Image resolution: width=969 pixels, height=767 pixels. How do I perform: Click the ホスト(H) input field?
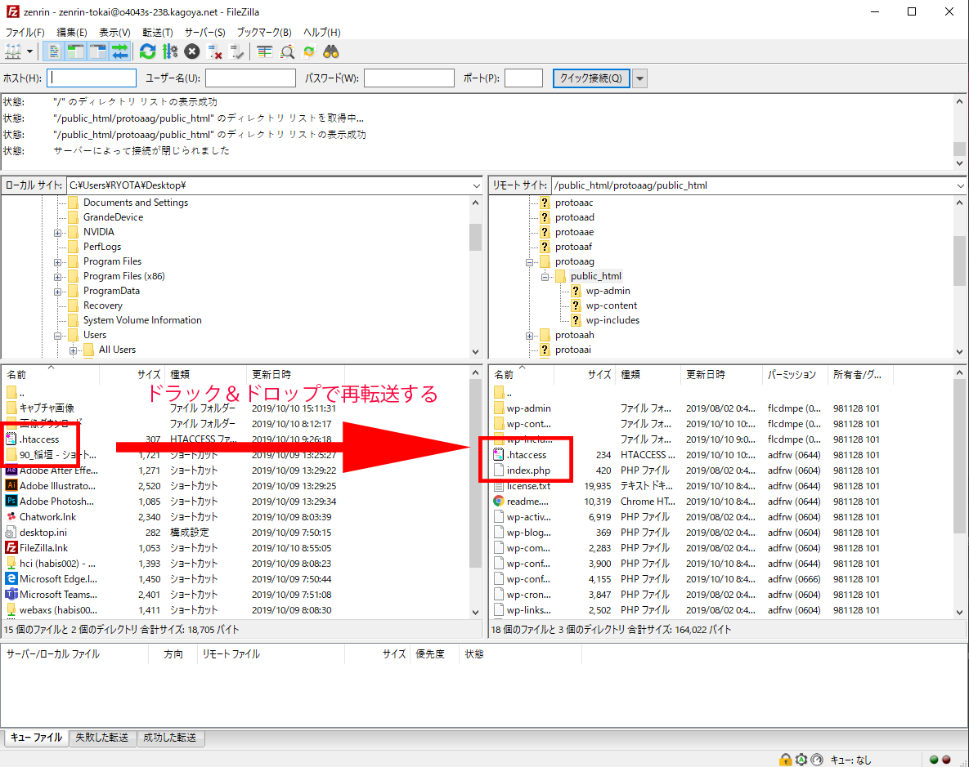(92, 78)
